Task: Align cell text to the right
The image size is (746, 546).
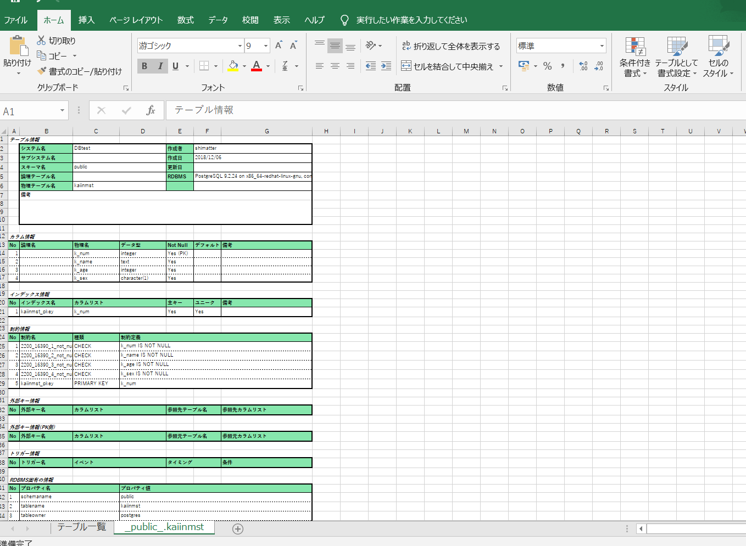Action: pos(350,66)
